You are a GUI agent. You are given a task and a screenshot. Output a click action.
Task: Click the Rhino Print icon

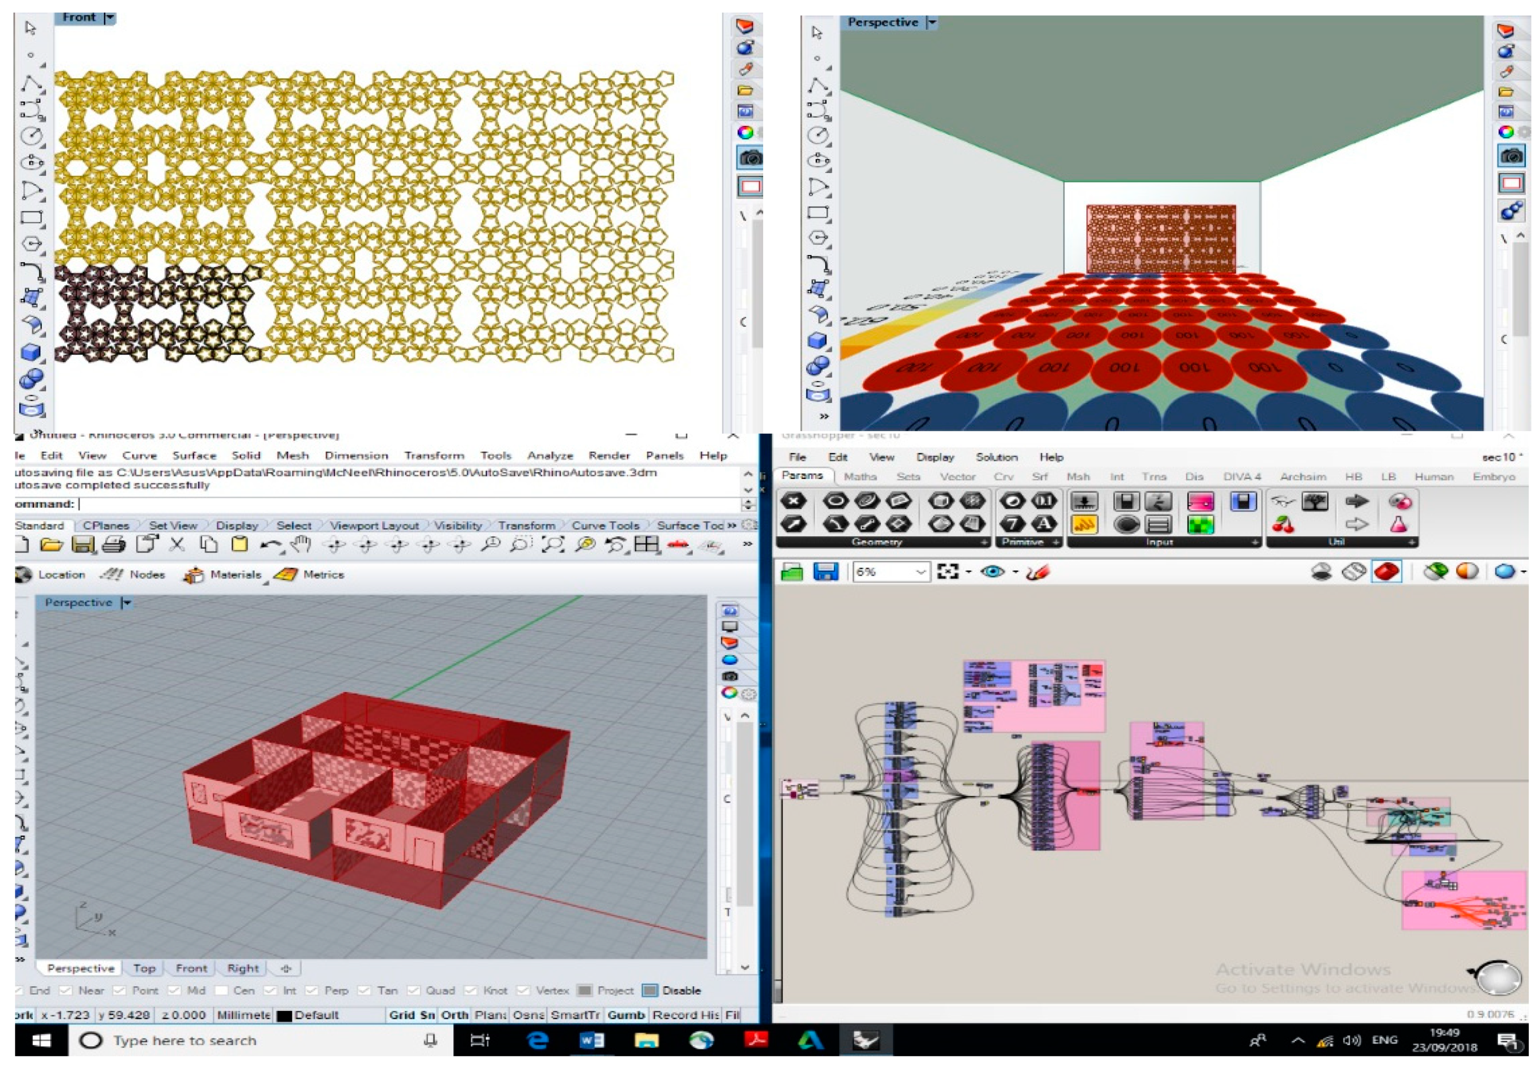(114, 545)
